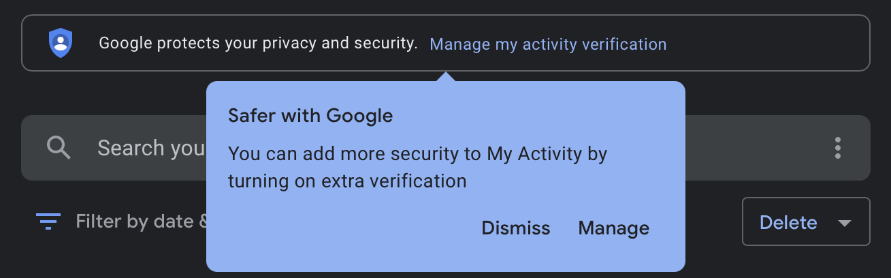Expand the Delete dropdown arrow
This screenshot has width=891, height=278.
tap(845, 223)
